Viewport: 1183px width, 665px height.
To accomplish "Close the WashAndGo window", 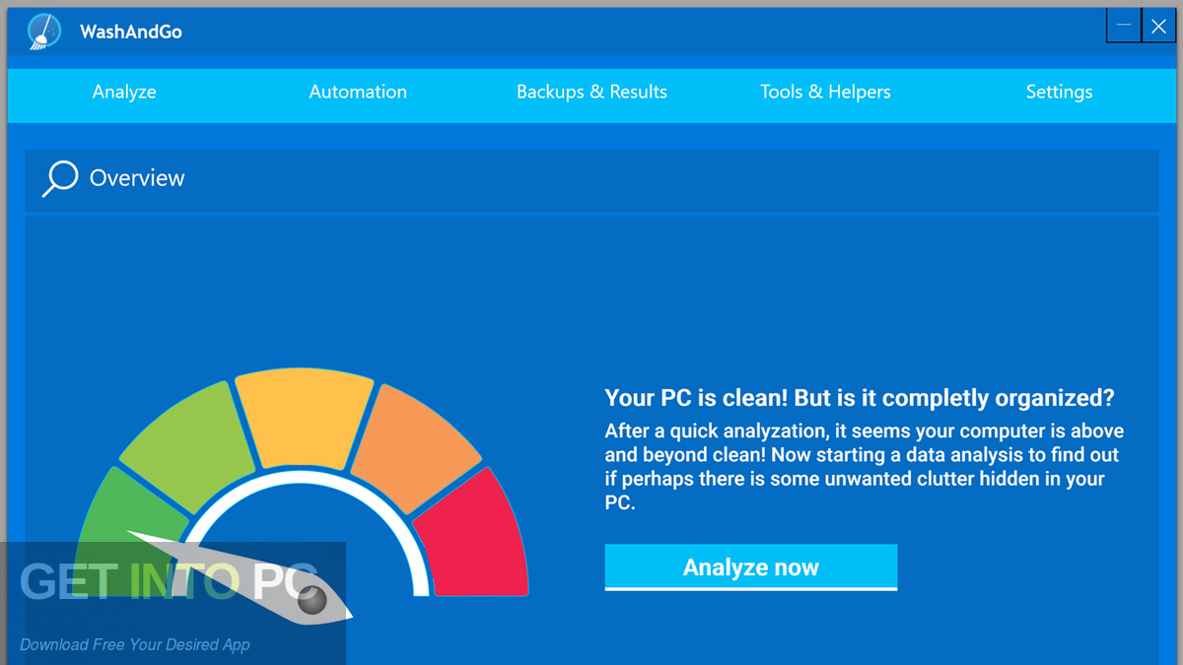I will coord(1158,27).
